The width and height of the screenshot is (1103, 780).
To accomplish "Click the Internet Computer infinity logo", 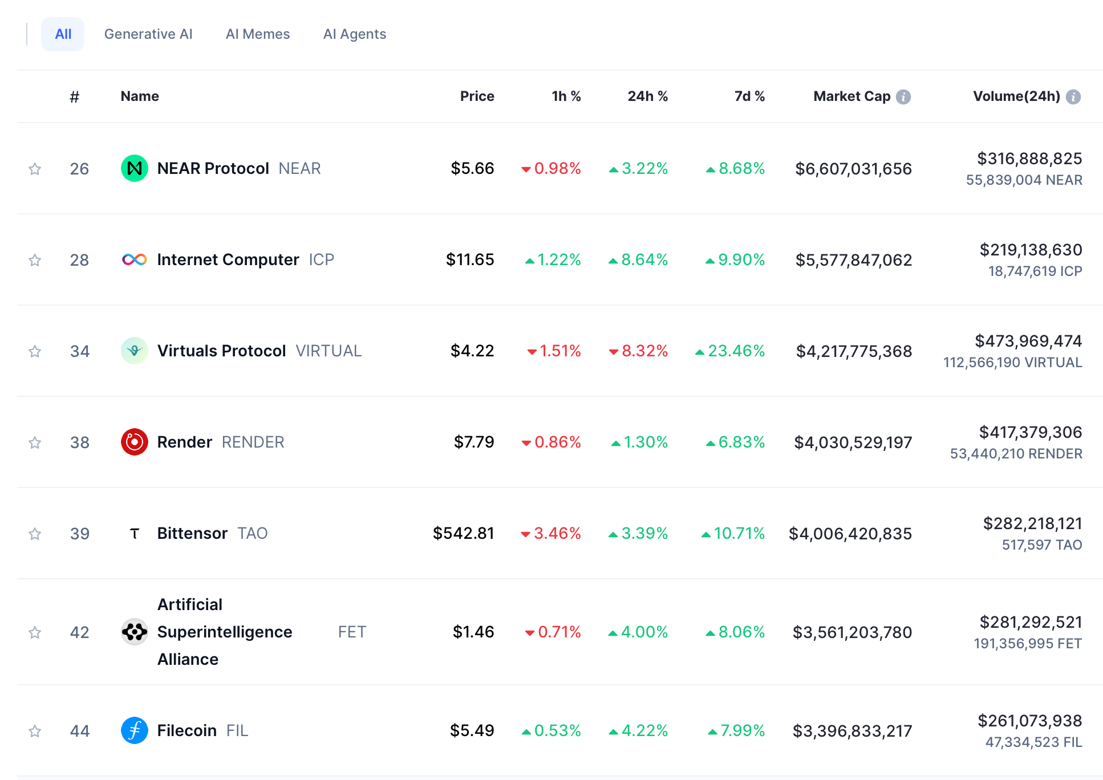I will pos(134,259).
